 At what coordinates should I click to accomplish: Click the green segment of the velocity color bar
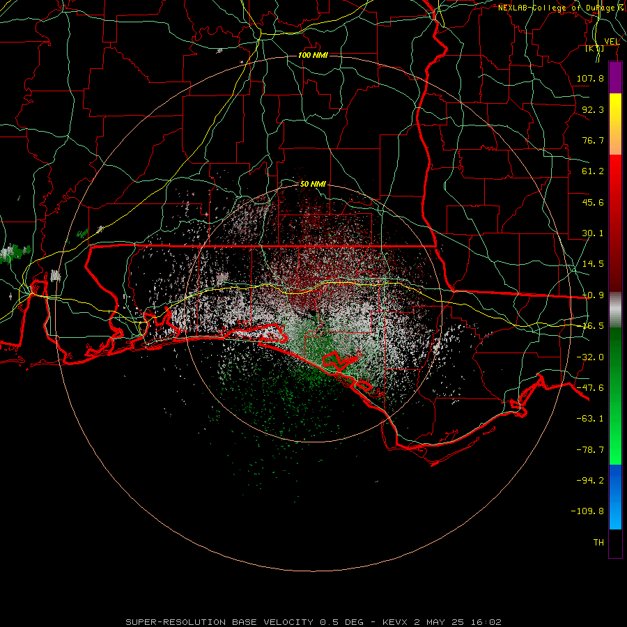click(x=615, y=396)
